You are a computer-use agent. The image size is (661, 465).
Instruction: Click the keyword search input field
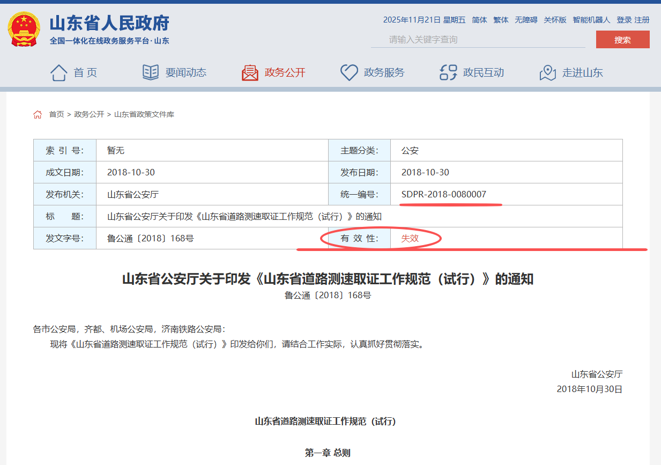coord(477,40)
